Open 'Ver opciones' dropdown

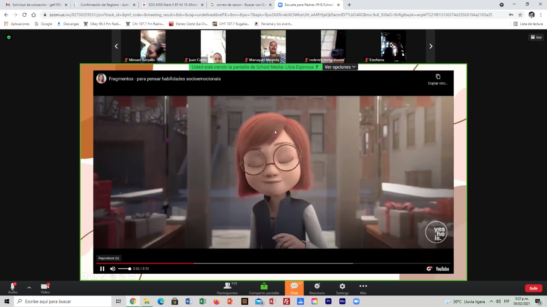pos(340,67)
